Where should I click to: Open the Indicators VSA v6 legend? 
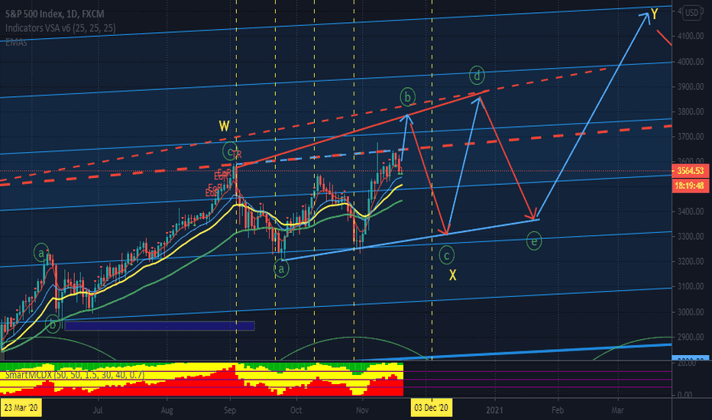pyautogui.click(x=60, y=28)
